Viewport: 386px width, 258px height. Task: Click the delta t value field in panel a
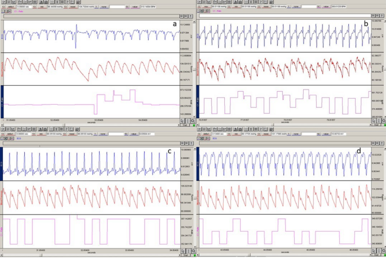coord(24,7)
